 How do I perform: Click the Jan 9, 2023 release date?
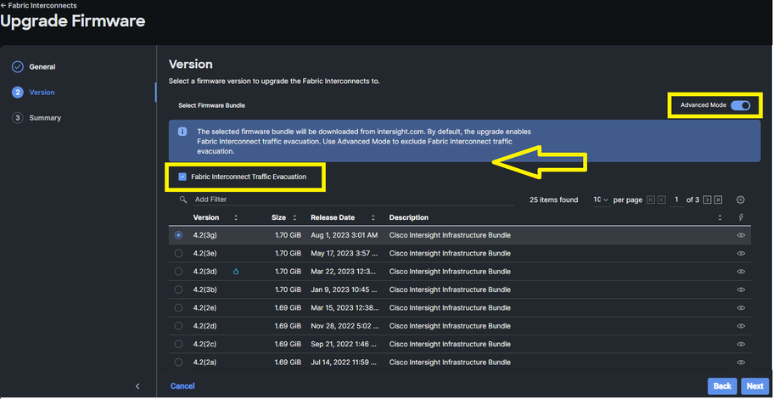[x=344, y=289]
